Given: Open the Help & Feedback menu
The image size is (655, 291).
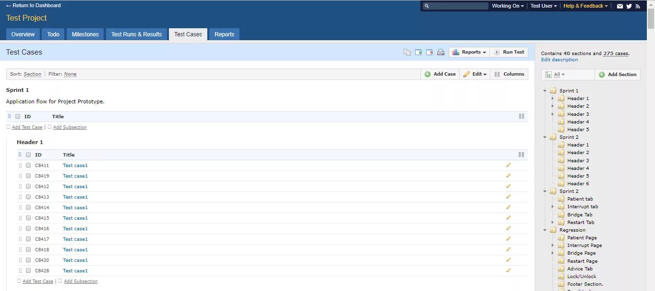Looking at the screenshot, I should point(585,6).
